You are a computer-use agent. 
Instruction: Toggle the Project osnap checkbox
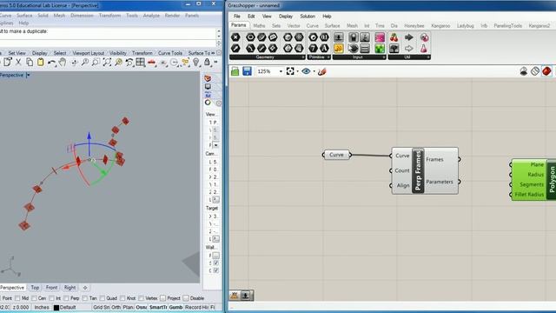(x=162, y=298)
